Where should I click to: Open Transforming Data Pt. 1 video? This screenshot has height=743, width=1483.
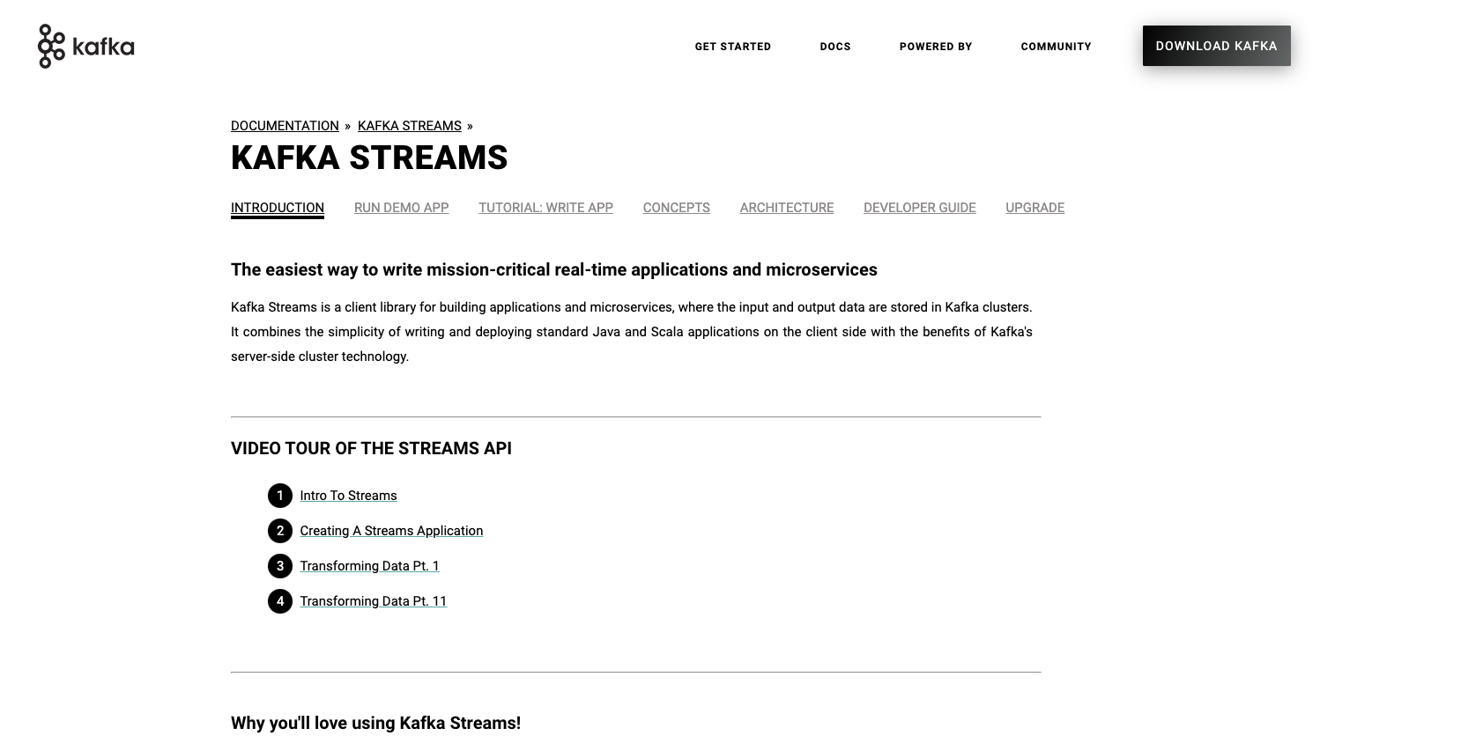369,566
